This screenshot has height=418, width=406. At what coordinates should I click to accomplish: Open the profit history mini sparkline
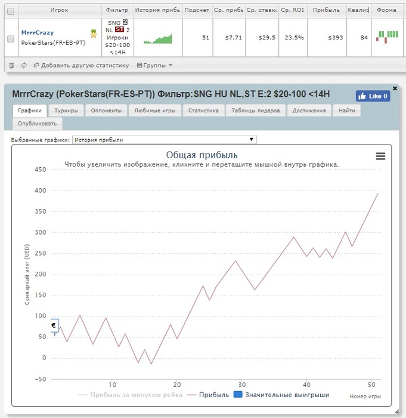click(x=158, y=39)
